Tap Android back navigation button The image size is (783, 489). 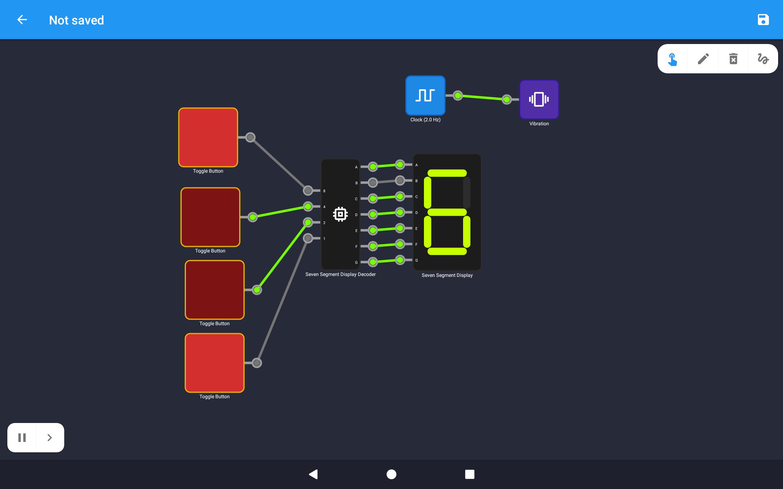pos(313,474)
